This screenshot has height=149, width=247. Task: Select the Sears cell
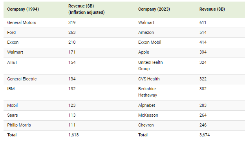click(x=13, y=115)
